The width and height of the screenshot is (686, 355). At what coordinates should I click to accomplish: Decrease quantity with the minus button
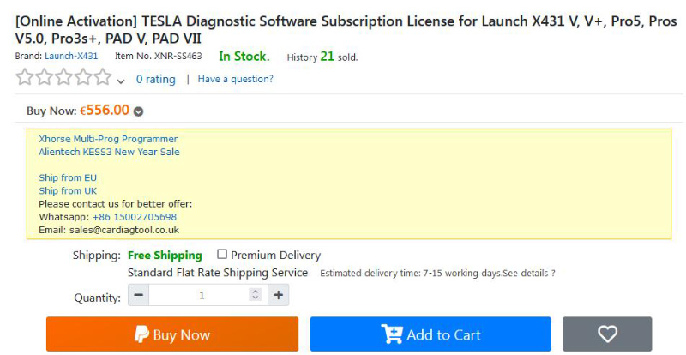[139, 295]
